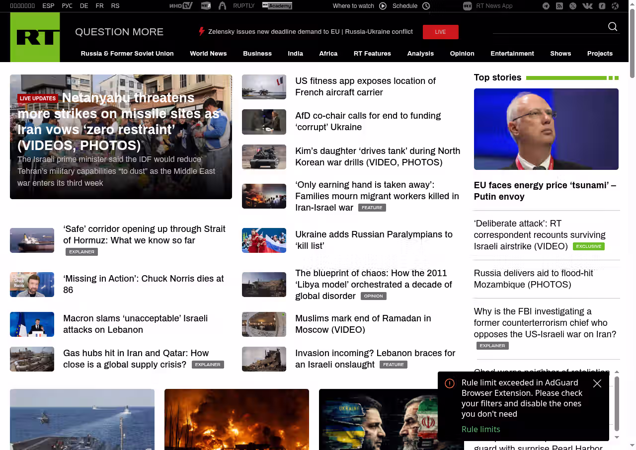This screenshot has height=450, width=636.
Task: Click the RT logo home icon
Action: click(x=35, y=37)
